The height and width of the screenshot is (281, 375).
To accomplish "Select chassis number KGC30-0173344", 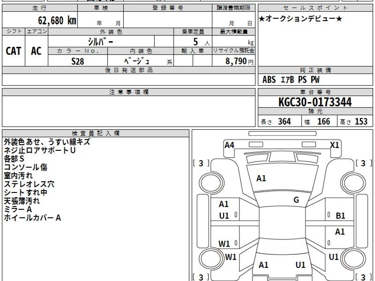I will pyautogui.click(x=315, y=102).
